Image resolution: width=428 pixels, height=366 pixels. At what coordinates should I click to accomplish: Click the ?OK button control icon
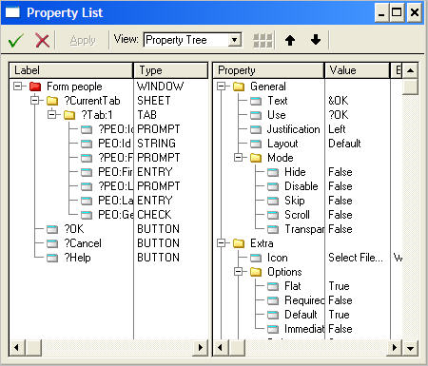click(52, 229)
